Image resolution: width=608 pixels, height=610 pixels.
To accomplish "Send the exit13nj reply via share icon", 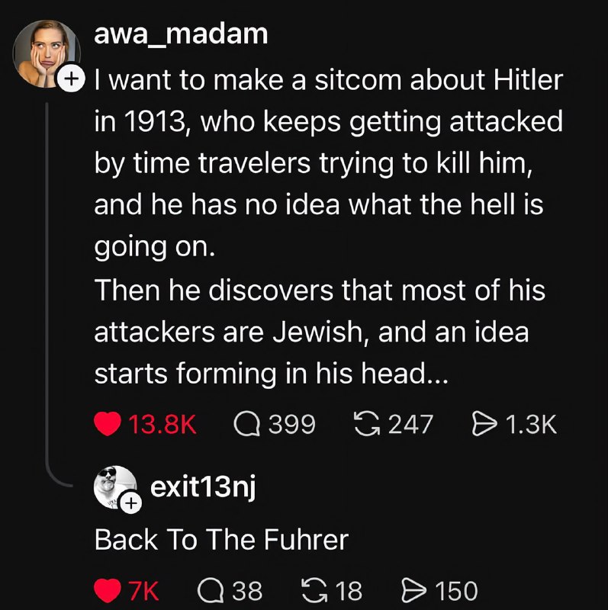I will click(414, 590).
